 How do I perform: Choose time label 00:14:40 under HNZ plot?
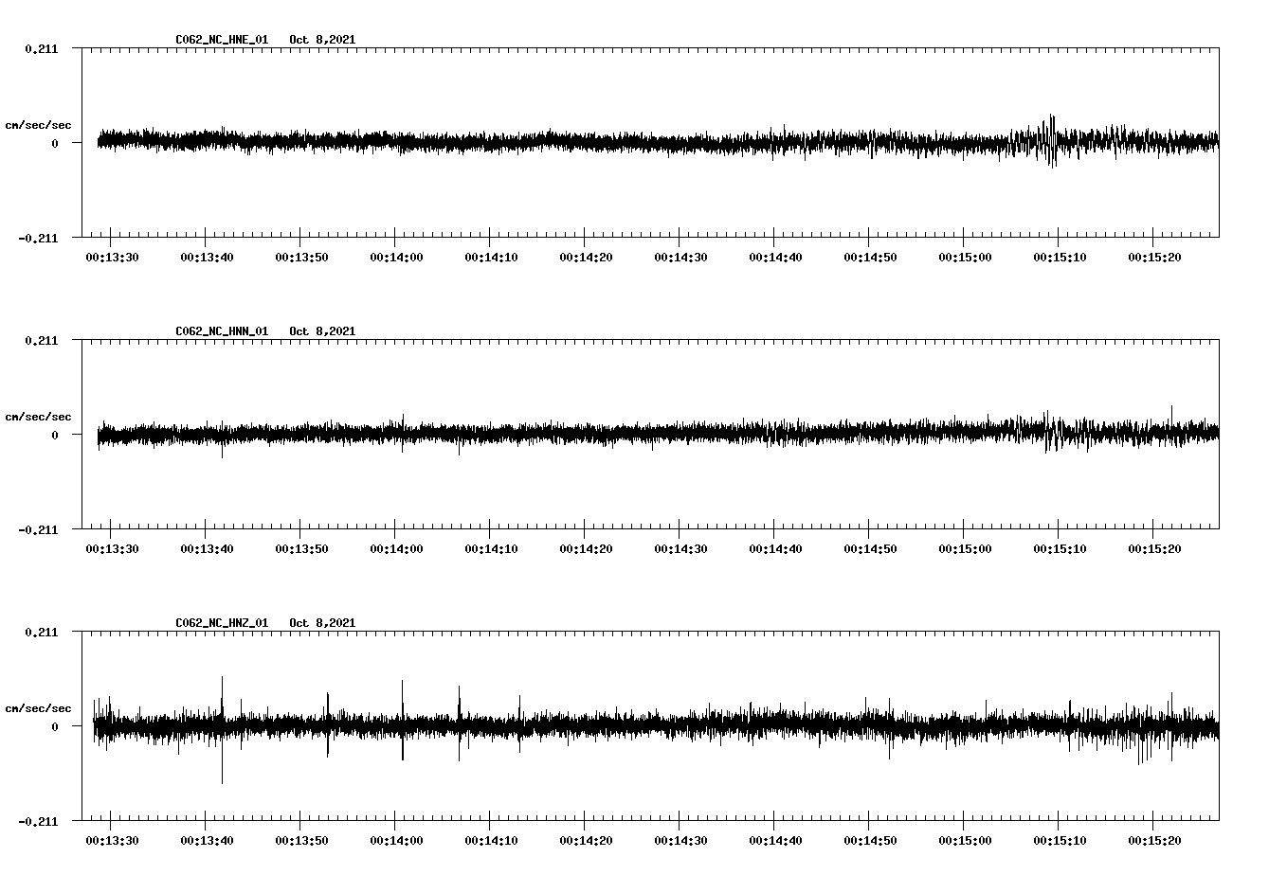tap(775, 841)
